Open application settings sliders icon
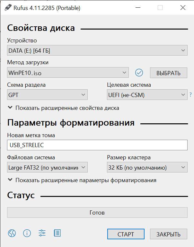The height and width of the screenshot is (247, 194). 42,233
